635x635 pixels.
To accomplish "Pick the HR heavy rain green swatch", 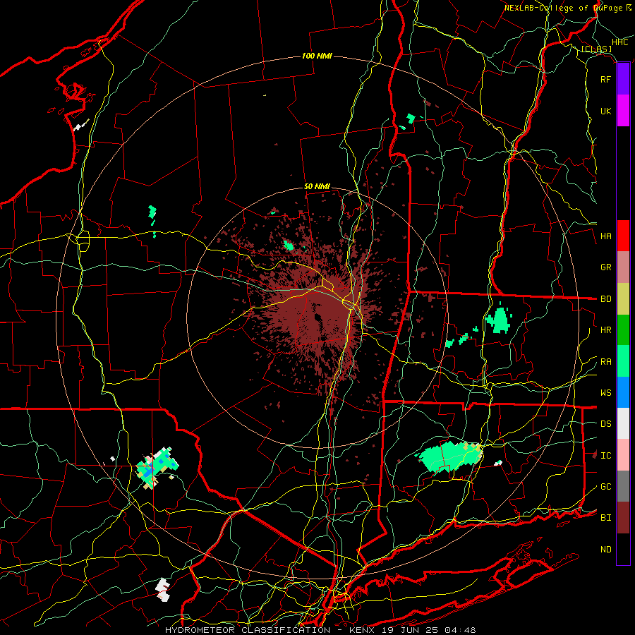I will [623, 330].
